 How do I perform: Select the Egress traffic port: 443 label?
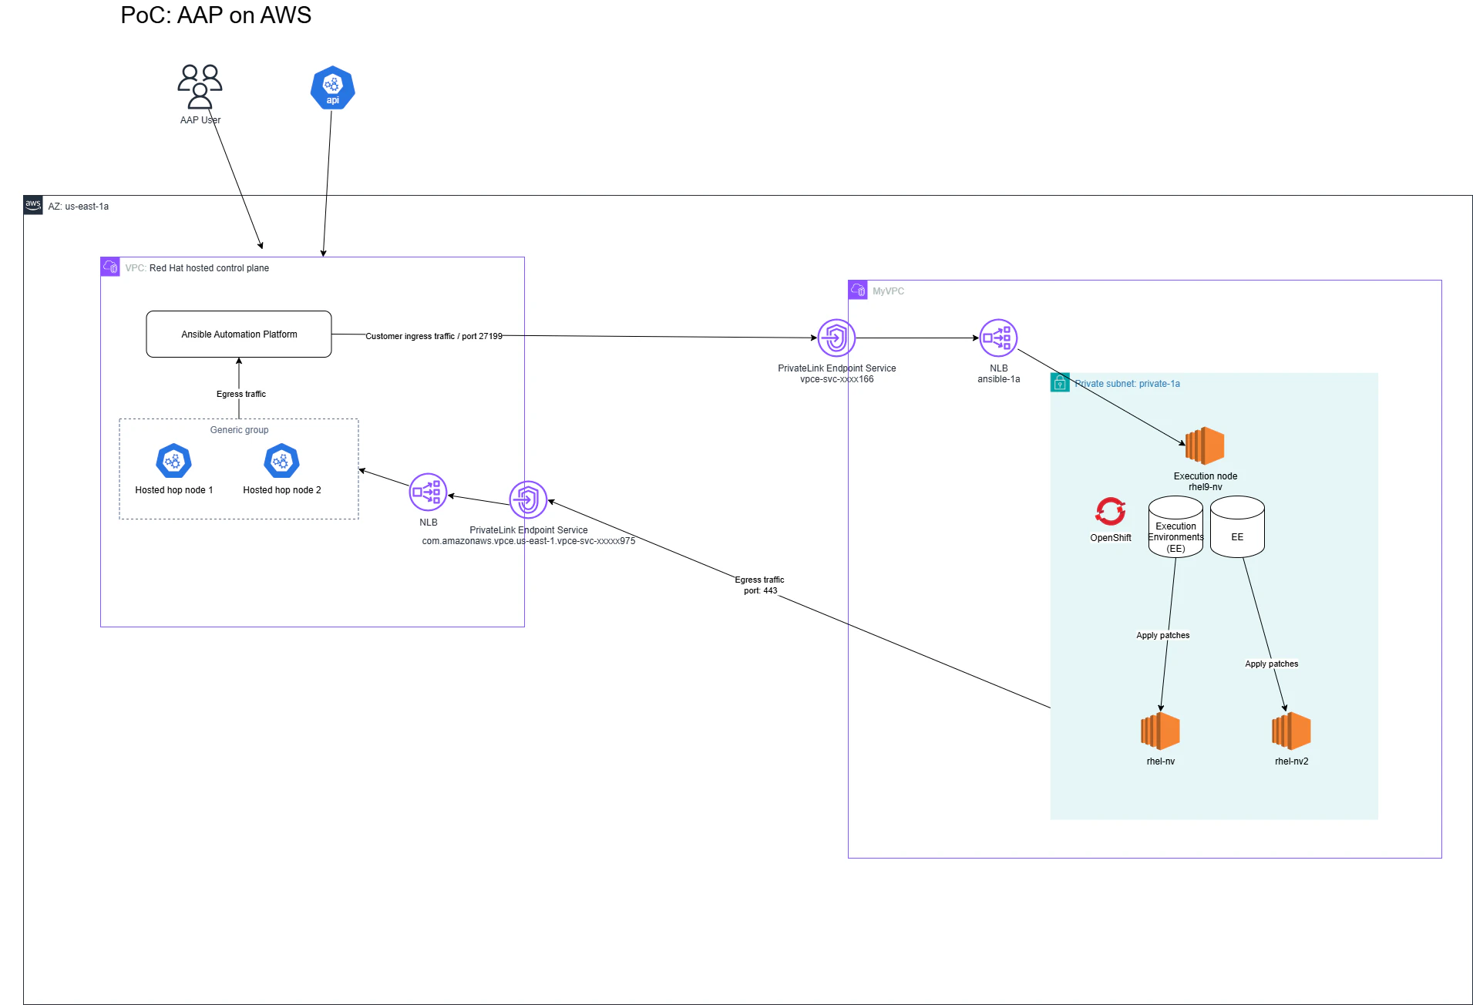(760, 585)
